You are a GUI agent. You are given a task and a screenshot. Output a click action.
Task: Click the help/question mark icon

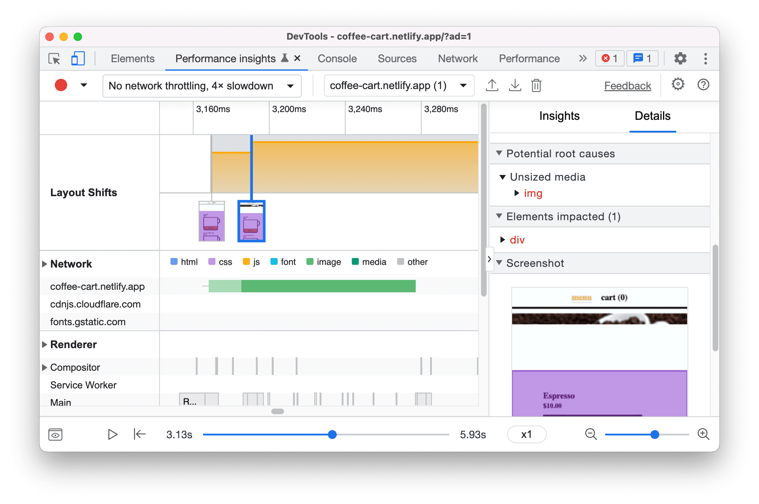point(699,86)
